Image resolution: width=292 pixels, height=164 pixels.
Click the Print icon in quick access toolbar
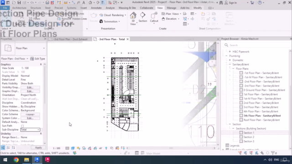(x=47, y=3)
